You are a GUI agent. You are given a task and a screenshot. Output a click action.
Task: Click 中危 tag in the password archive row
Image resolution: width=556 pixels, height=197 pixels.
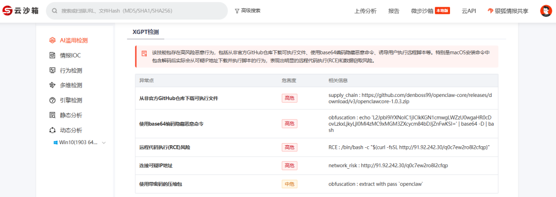coord(289,184)
